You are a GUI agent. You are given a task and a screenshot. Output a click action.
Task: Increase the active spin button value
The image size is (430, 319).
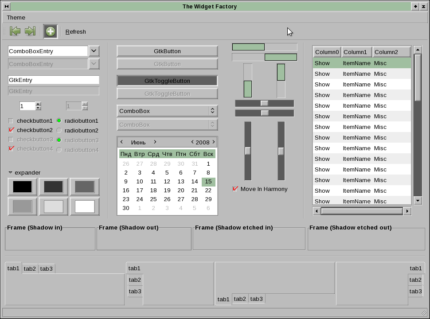[x=39, y=104]
